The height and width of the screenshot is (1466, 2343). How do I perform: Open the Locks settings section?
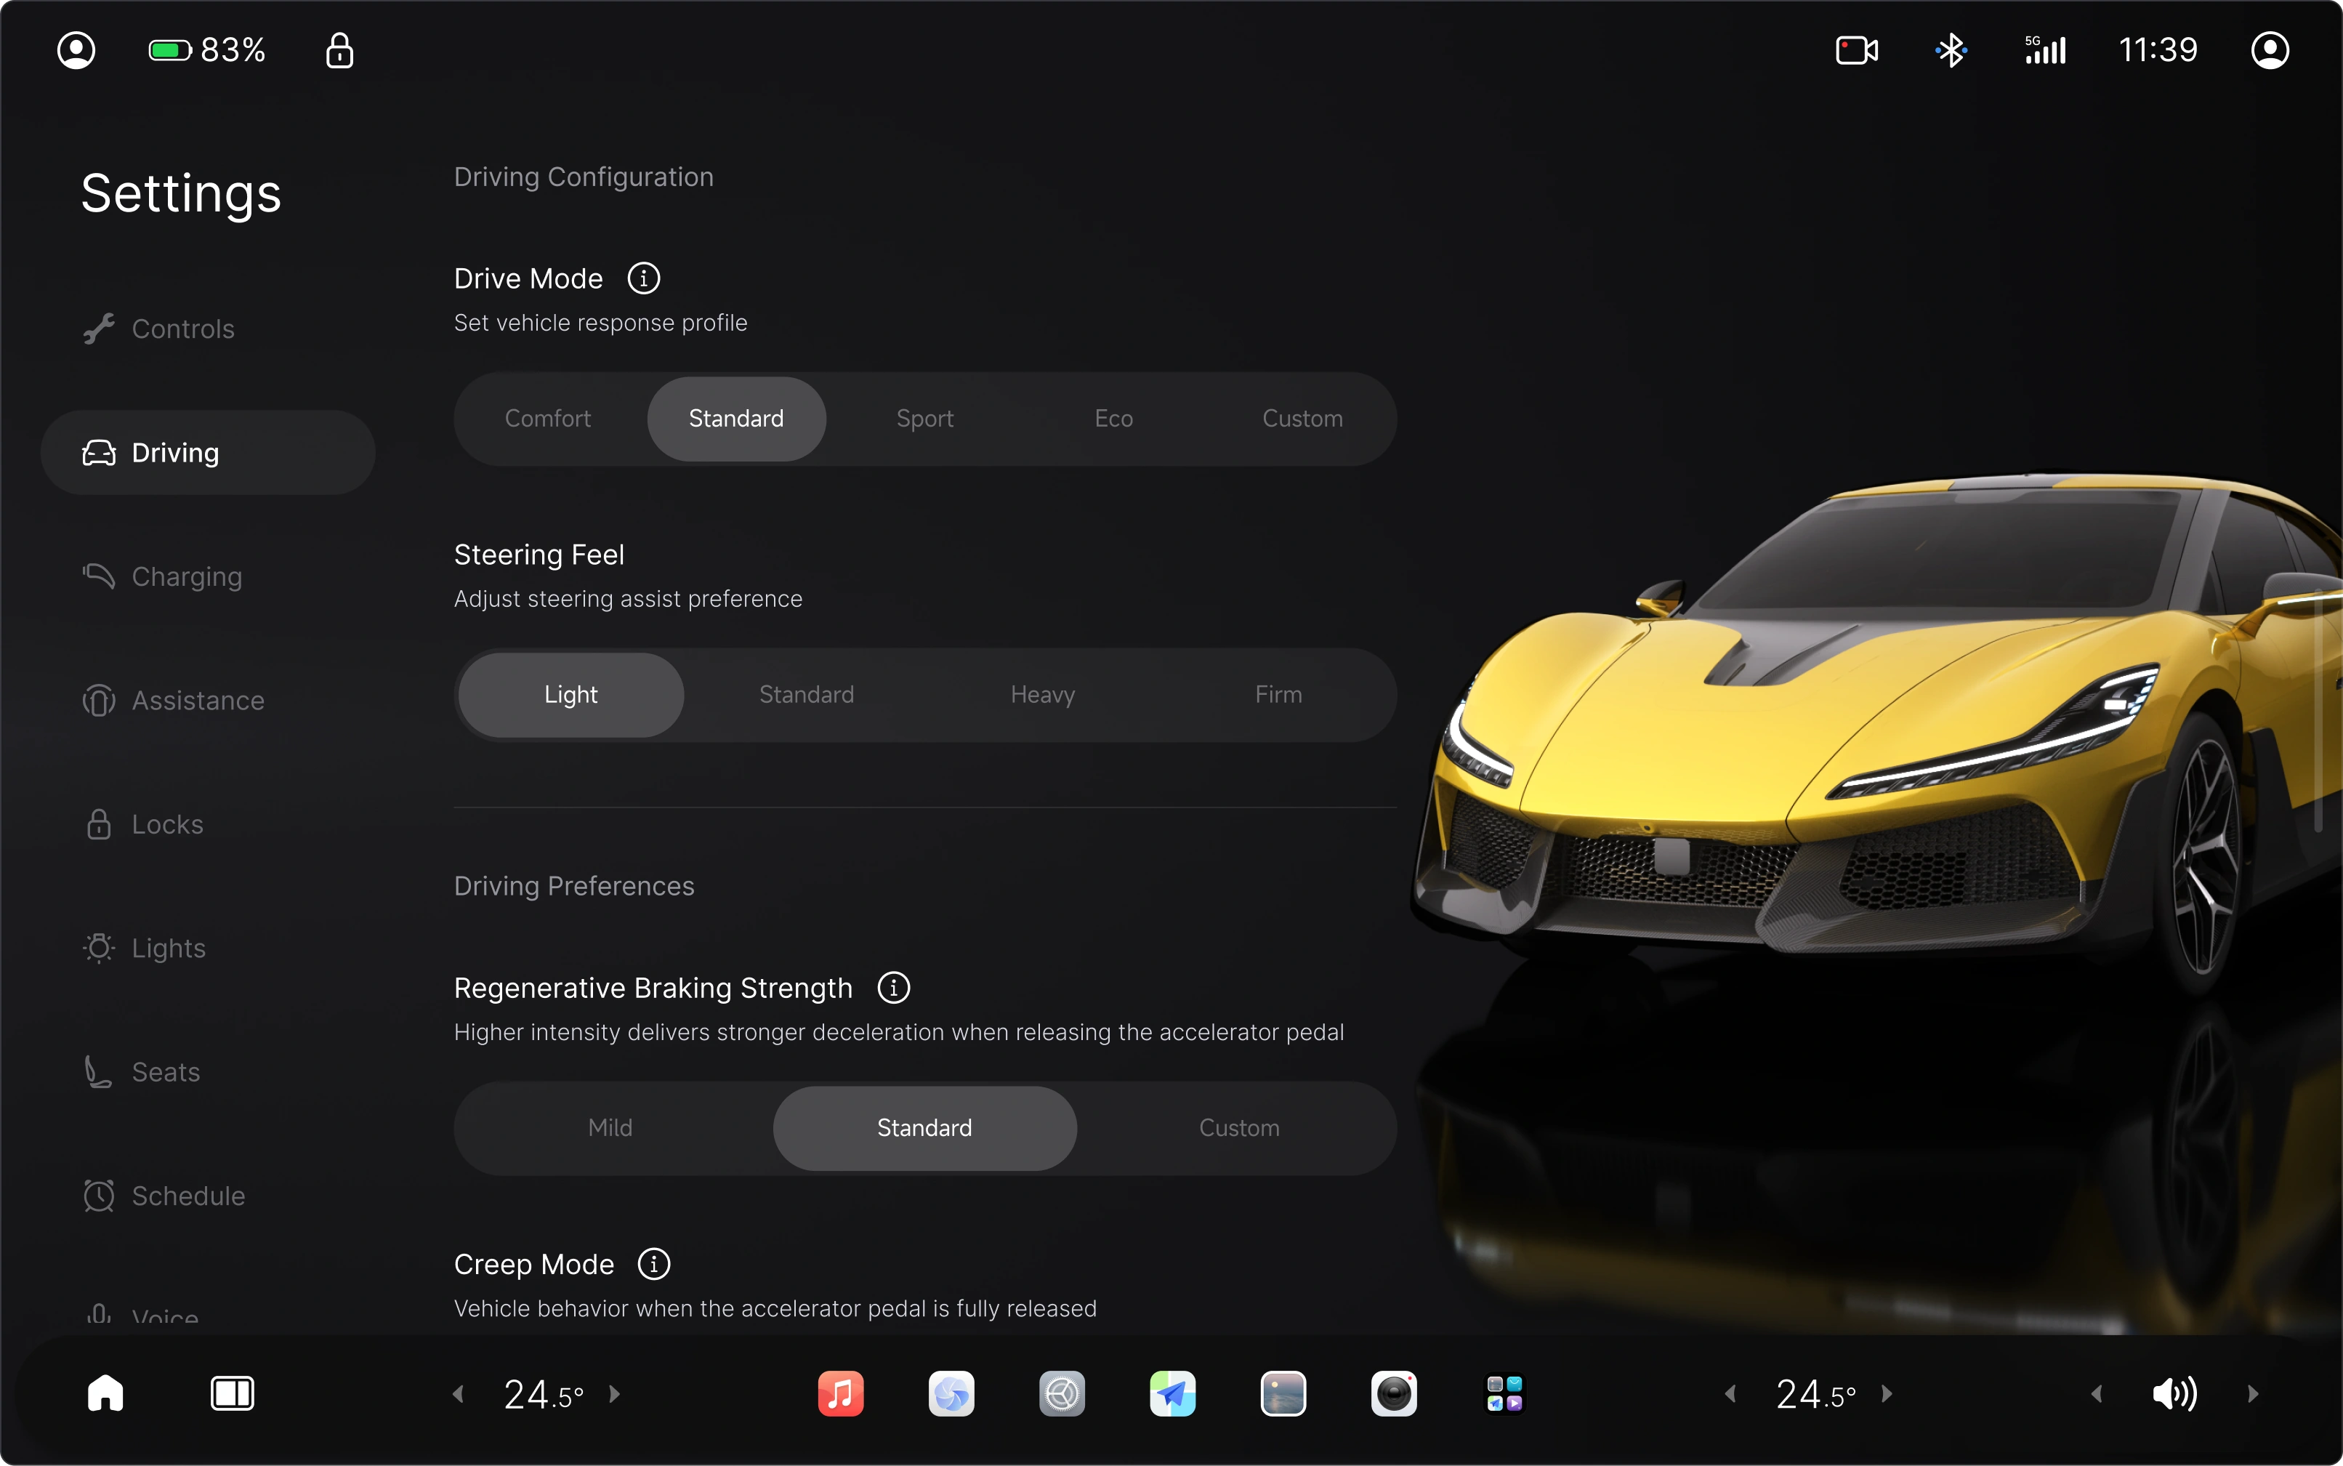[x=207, y=824]
